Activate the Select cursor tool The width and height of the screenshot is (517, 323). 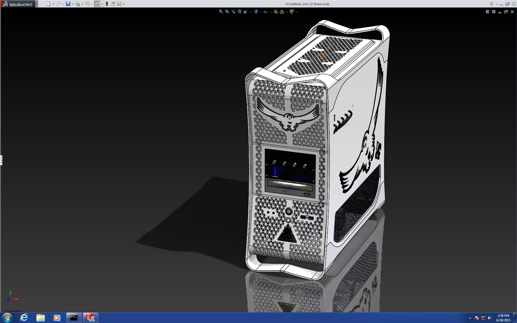pyautogui.click(x=97, y=4)
